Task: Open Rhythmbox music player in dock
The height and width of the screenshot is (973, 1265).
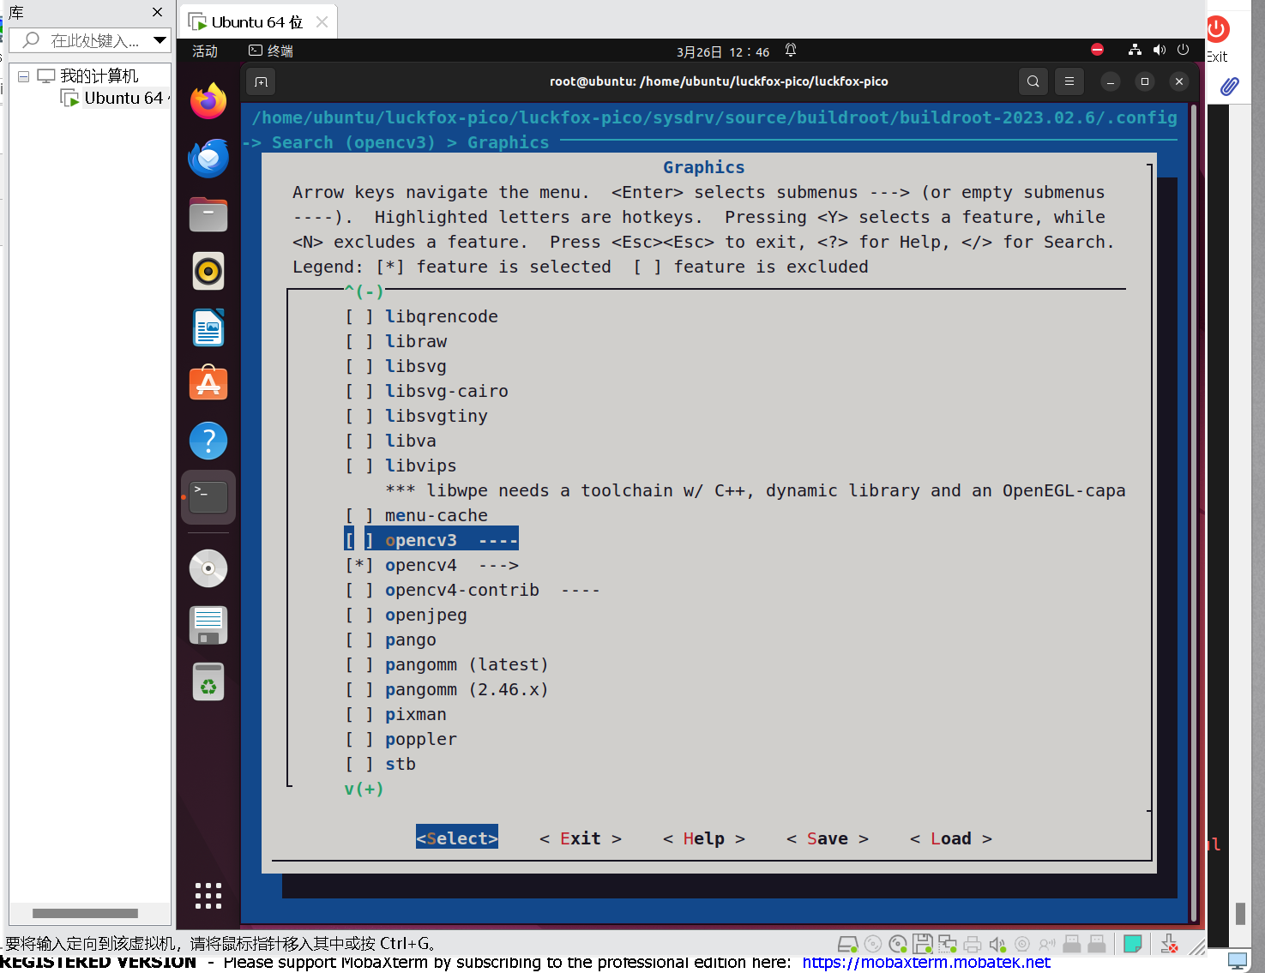Action: (208, 272)
